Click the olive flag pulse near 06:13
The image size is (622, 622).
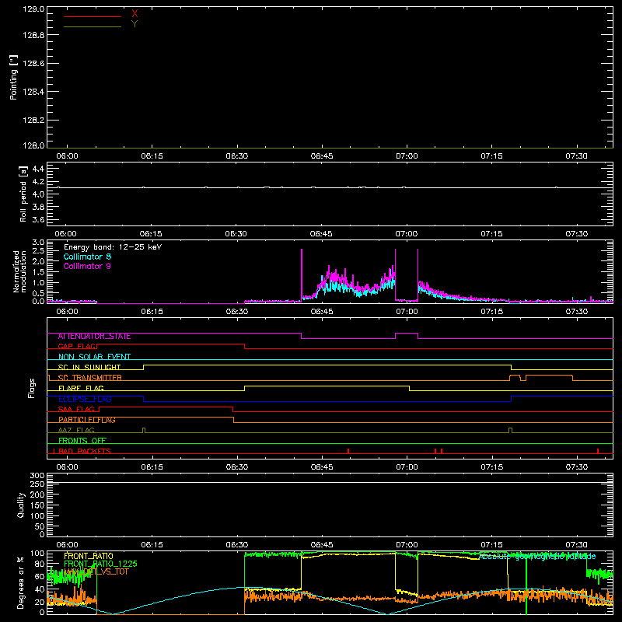pos(144,431)
